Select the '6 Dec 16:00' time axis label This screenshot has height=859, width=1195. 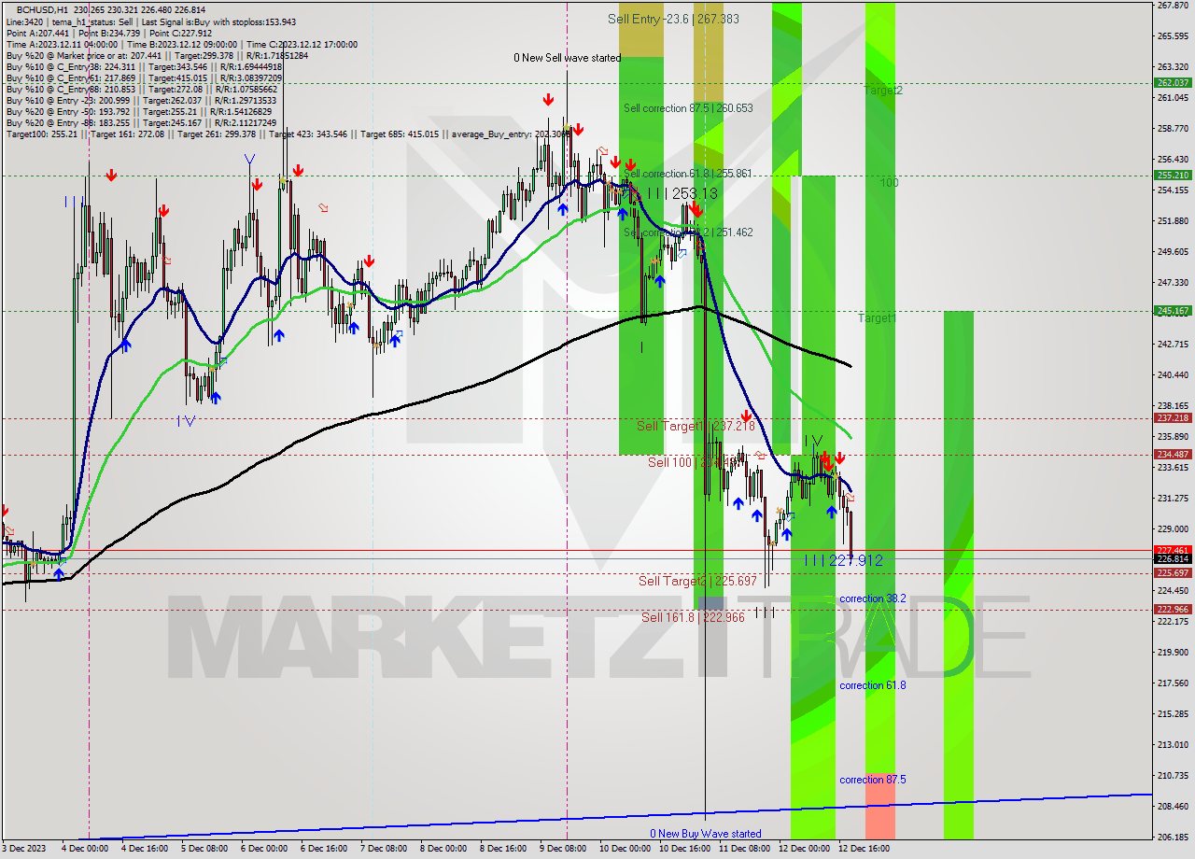[325, 849]
